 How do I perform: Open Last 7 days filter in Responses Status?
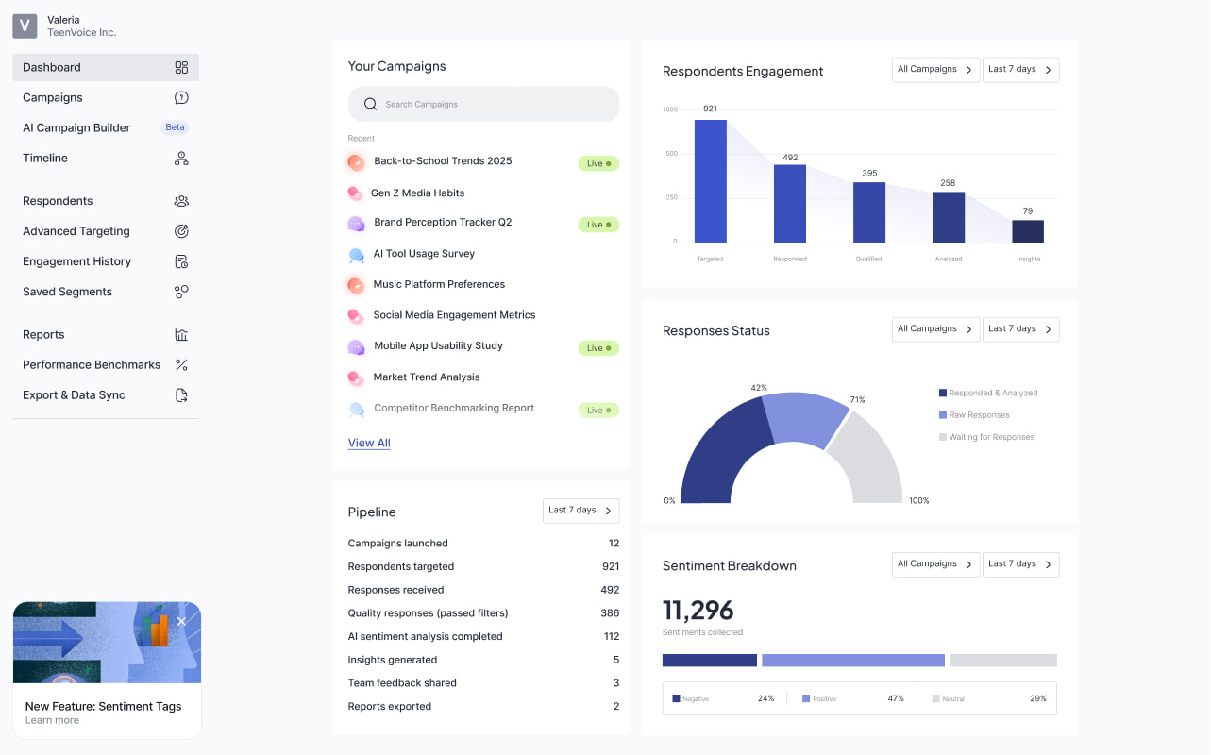pyautogui.click(x=1020, y=329)
